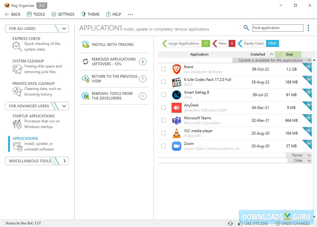This screenshot has height=227, width=317.
Task: Tick the checkbox for Microsoft Teams
Action: (163, 121)
